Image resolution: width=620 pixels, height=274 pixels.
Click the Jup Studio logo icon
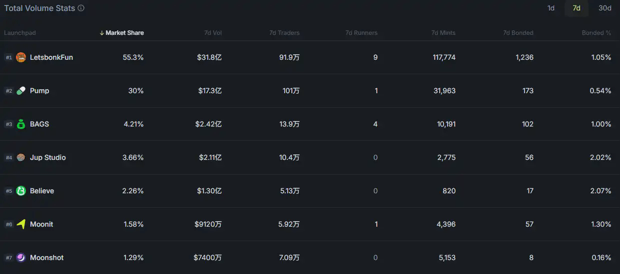(21, 157)
